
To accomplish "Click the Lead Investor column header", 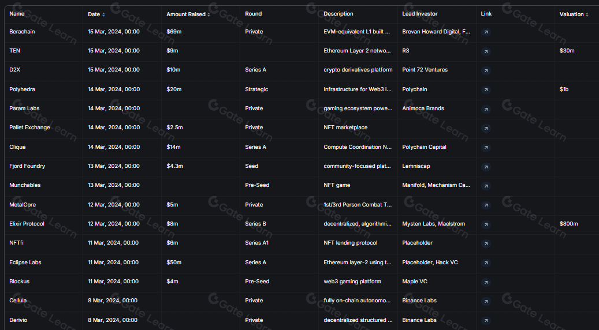I will 420,13.
